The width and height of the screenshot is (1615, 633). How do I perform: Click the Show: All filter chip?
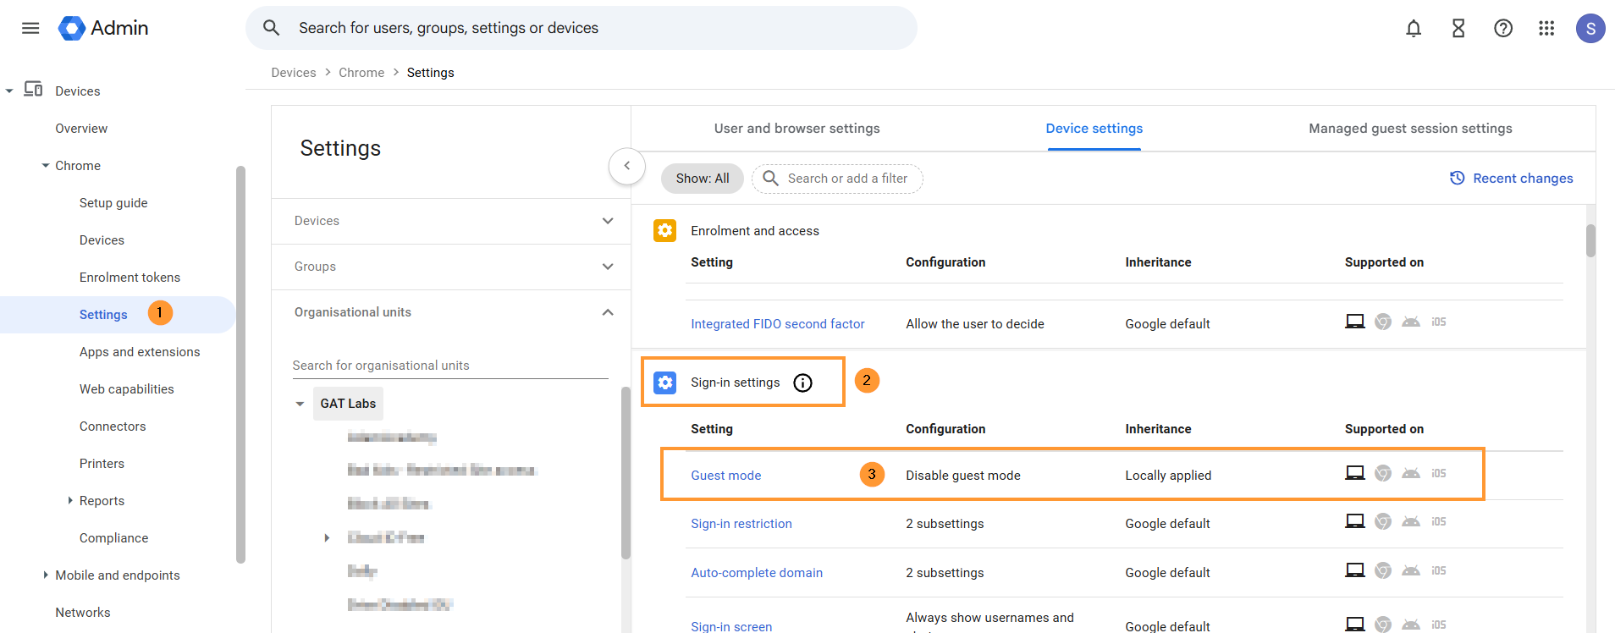coord(702,179)
